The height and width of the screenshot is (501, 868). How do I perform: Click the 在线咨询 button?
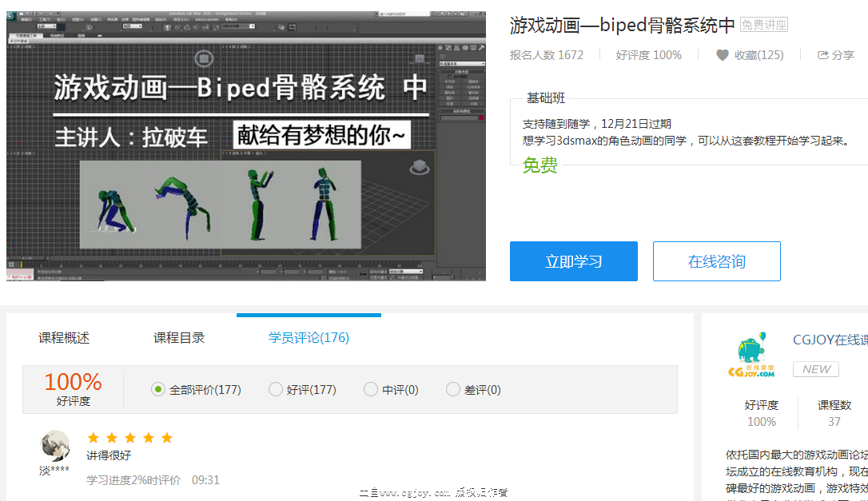pyautogui.click(x=716, y=261)
